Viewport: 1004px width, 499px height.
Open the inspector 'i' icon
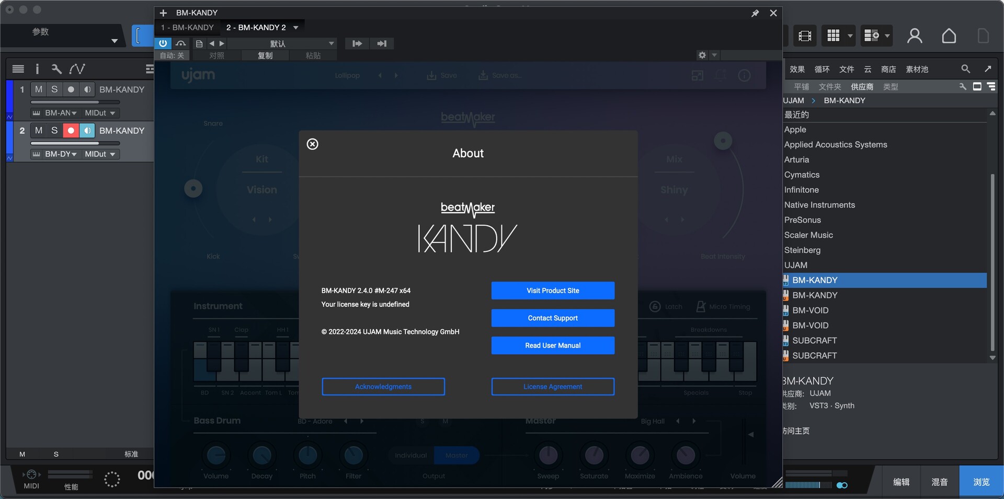pyautogui.click(x=37, y=68)
